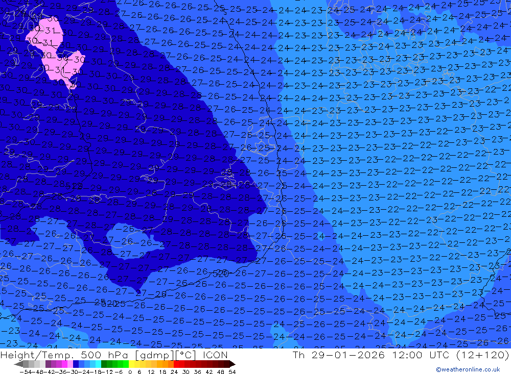Screen dimensions: 511x374
Task: Pick the dark blue legend swatch near -30
Action: click(76, 364)
